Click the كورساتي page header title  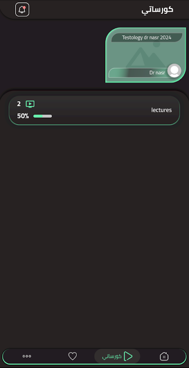pos(157,10)
